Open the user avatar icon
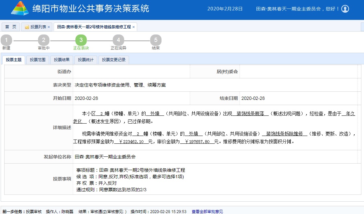Image resolution: width=364 pixels, height=214 pixels. (345, 9)
